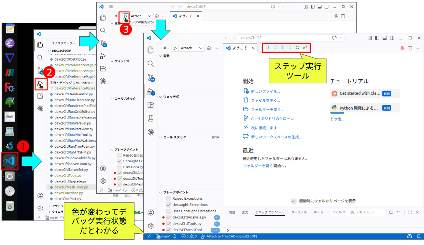Toggle the dexcsCfdTools.py breakpoint checkbox with badge 91

point(169,224)
